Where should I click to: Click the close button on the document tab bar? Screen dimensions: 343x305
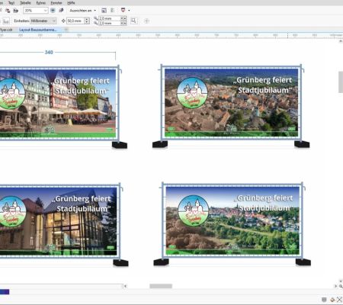(66, 30)
